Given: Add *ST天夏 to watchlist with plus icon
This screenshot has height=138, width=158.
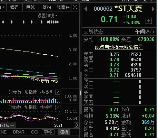Looking at the screenshot, I should [149, 21].
